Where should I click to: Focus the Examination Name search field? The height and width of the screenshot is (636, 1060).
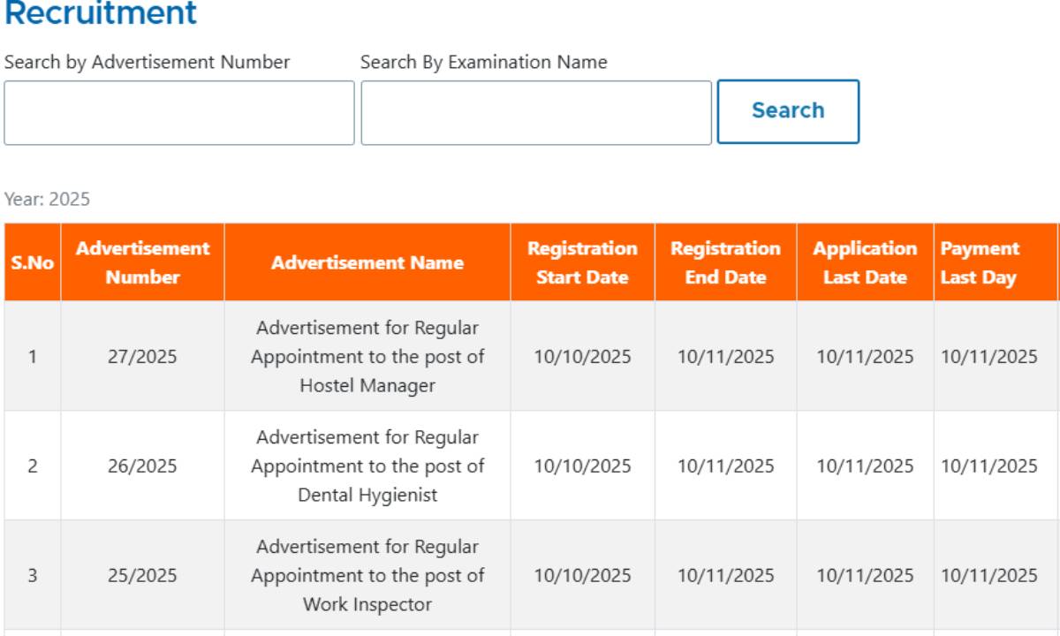click(536, 113)
